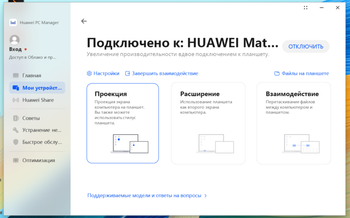Screen dimensions: 350x218
Task: Expand the chevron after Поддерживаемые модели link
Action: [x=206, y=196]
